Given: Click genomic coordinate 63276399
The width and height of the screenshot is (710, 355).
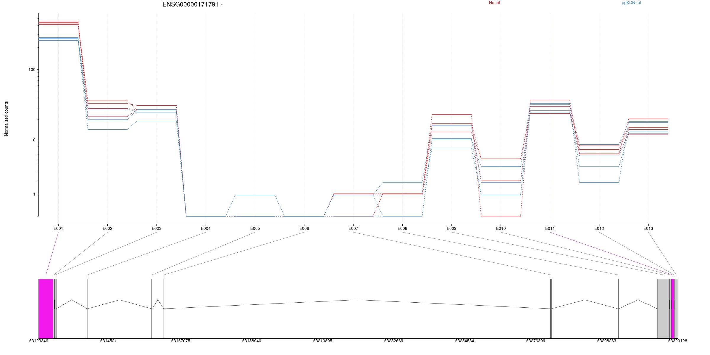Looking at the screenshot, I should click(536, 341).
